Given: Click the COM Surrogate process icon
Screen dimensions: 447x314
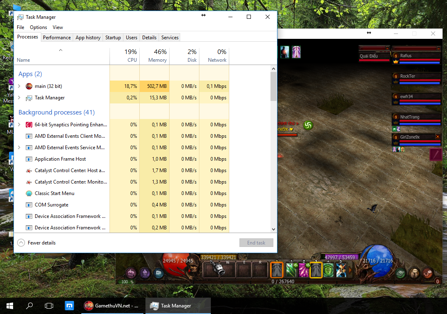Looking at the screenshot, I should click(x=29, y=205).
